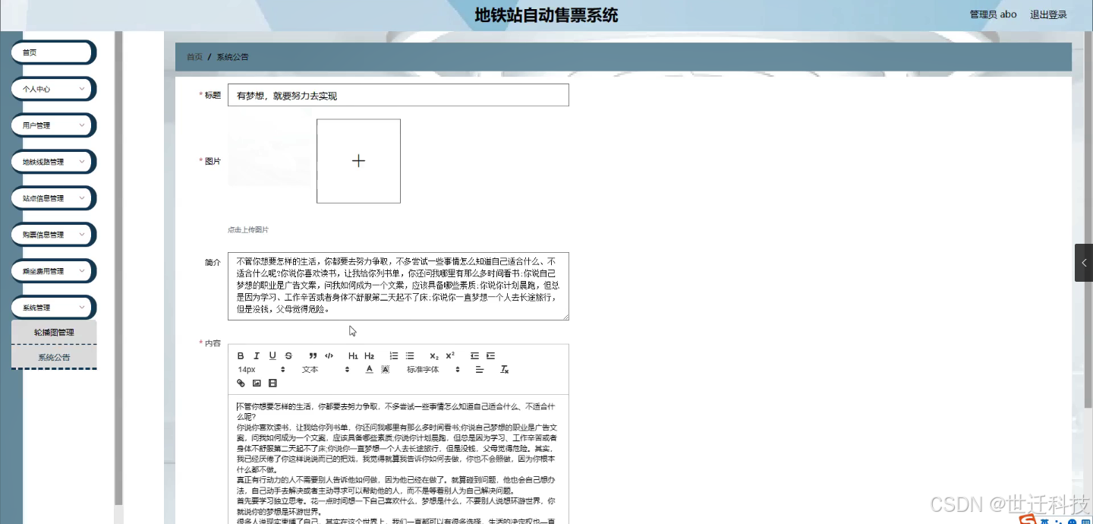
Task: Expand the 站点信息管理 sidebar menu
Action: tap(53, 198)
